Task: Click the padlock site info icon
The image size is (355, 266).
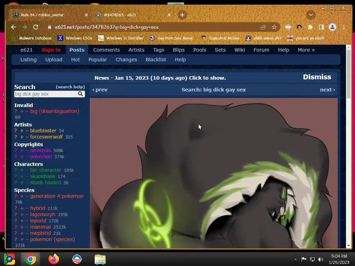Action: 49,27
